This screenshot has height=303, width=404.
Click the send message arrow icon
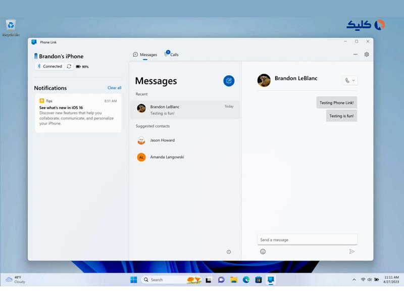(352, 251)
